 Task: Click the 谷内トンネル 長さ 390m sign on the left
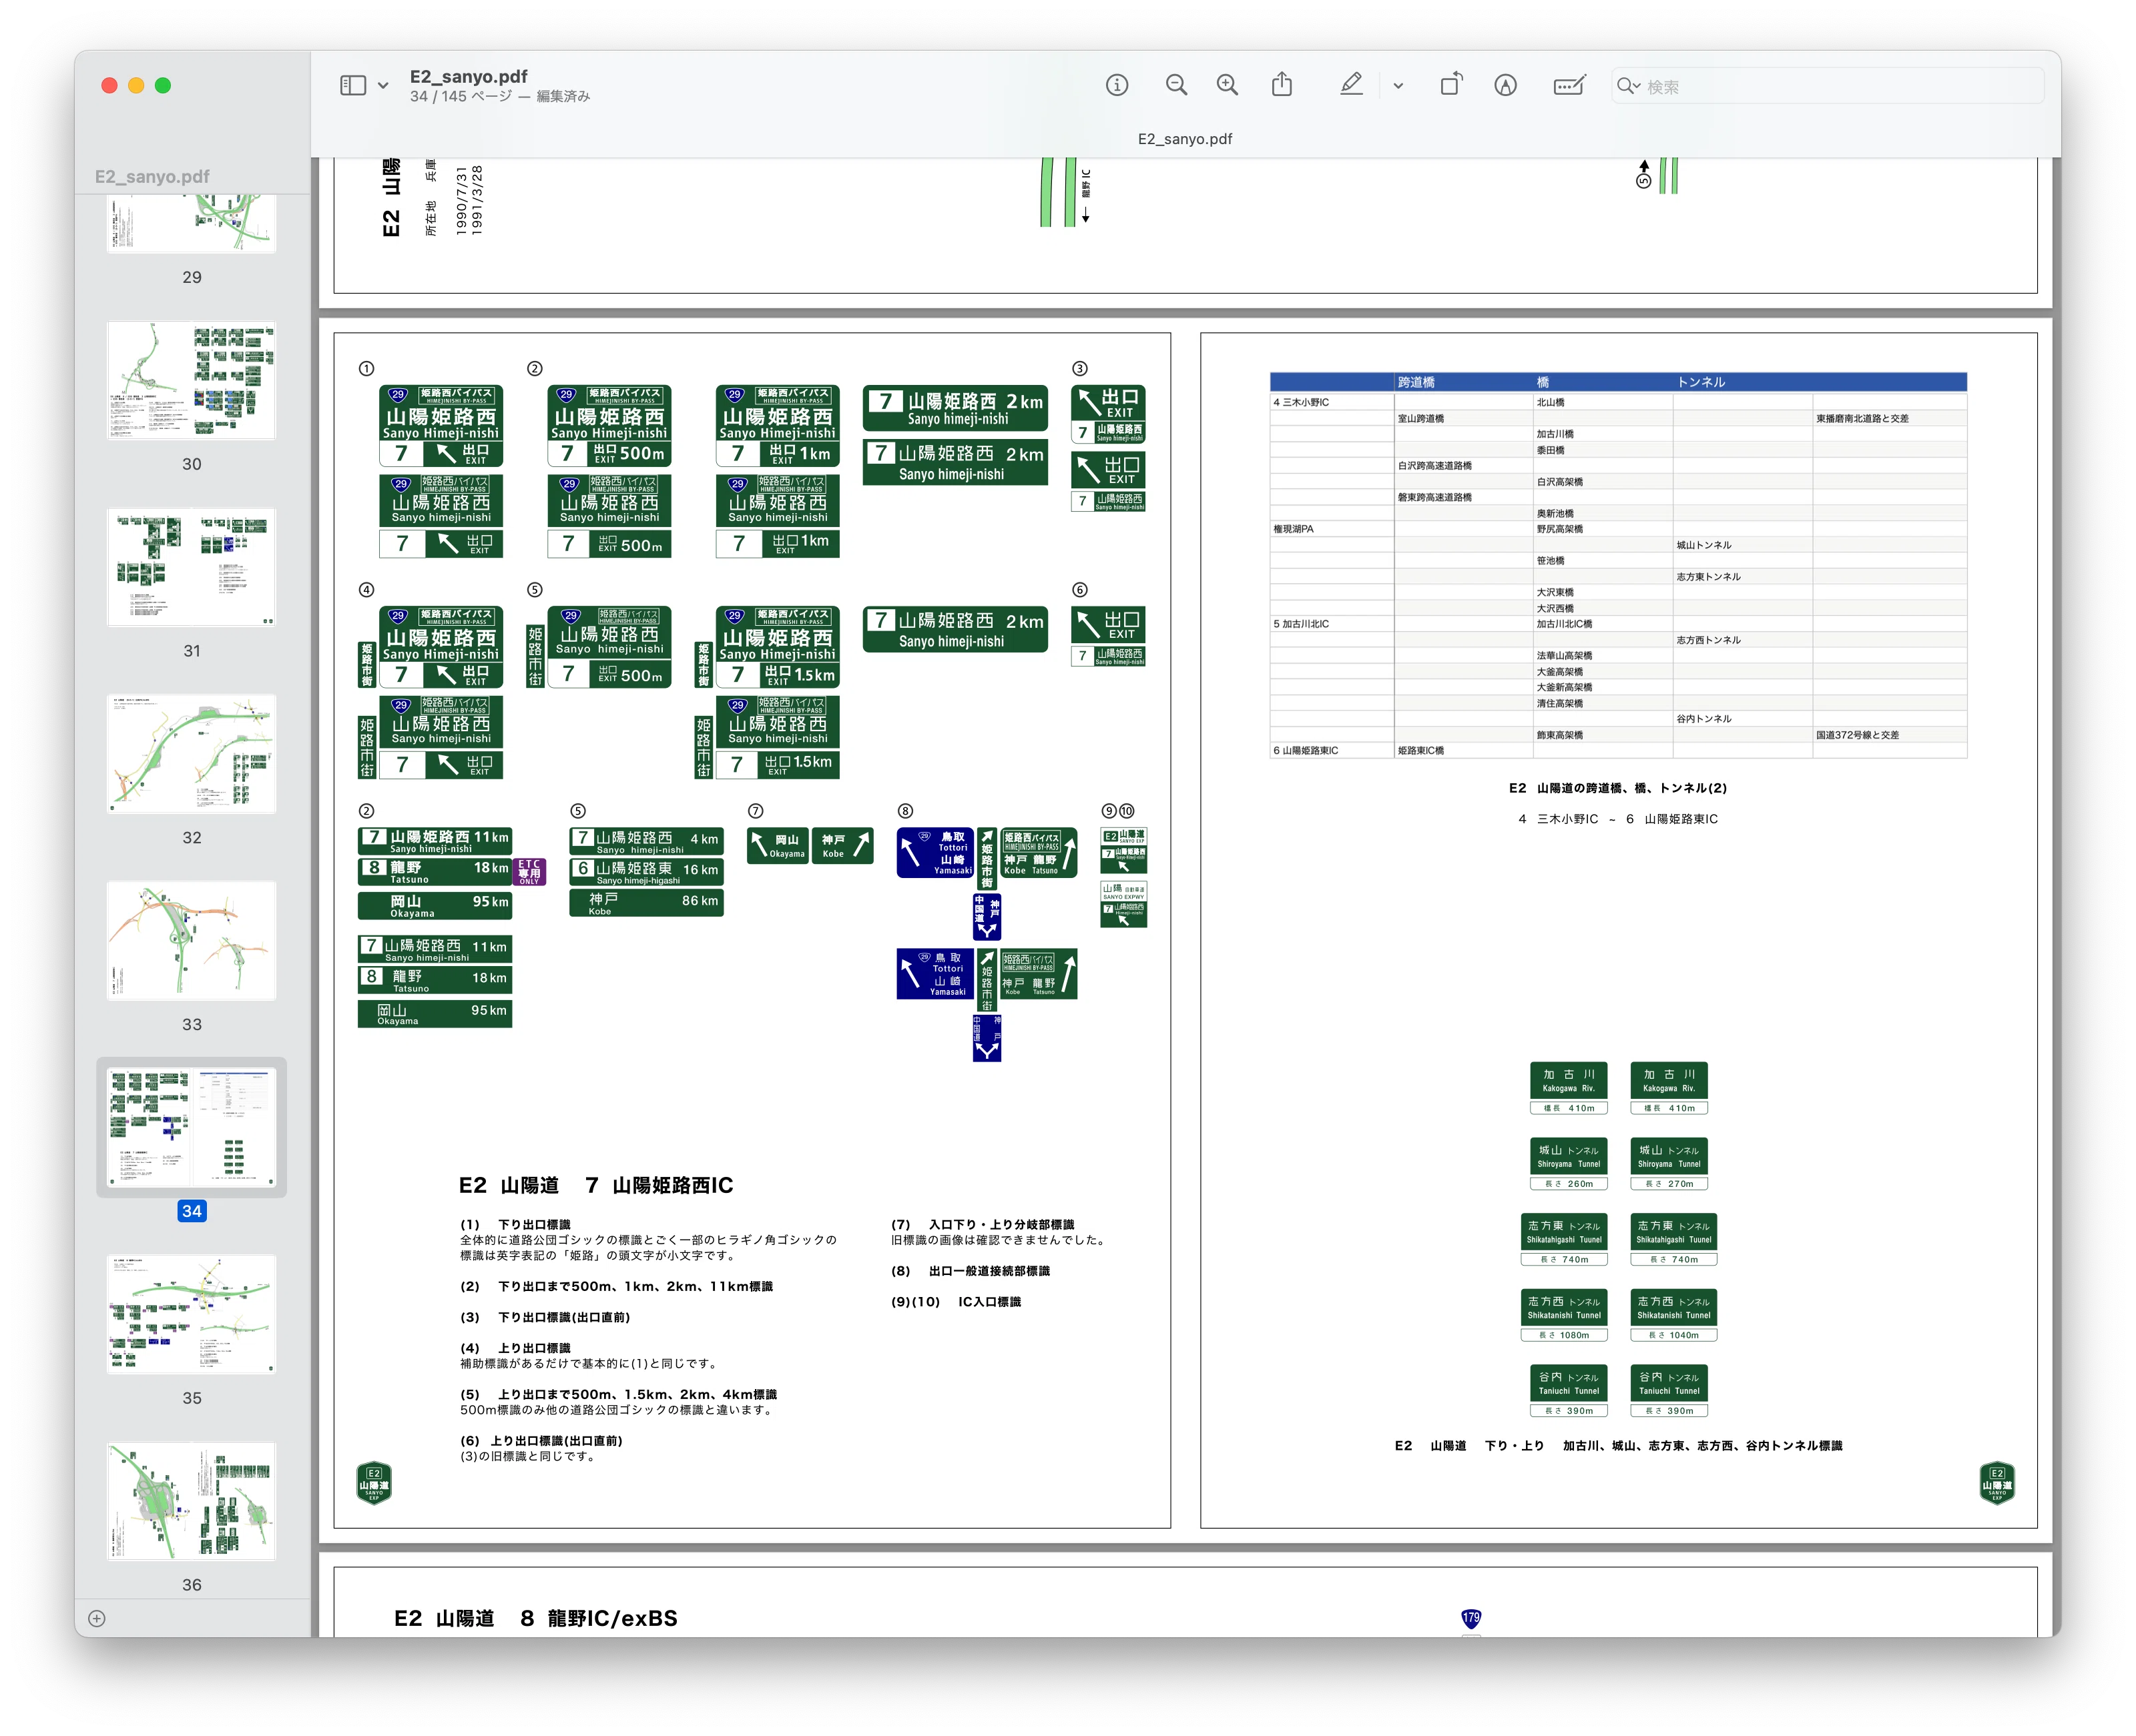tap(1569, 1391)
